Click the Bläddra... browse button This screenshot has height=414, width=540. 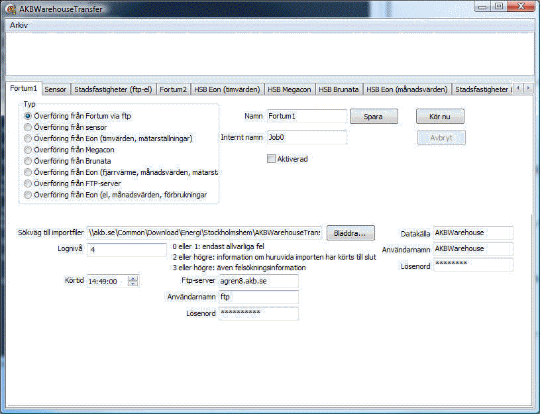point(351,233)
